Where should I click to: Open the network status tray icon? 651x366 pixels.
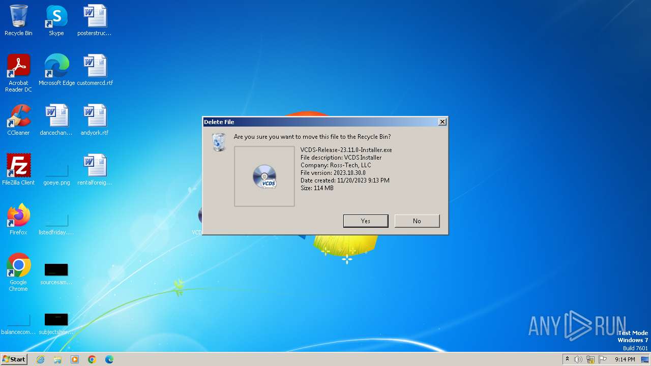pyautogui.click(x=590, y=359)
